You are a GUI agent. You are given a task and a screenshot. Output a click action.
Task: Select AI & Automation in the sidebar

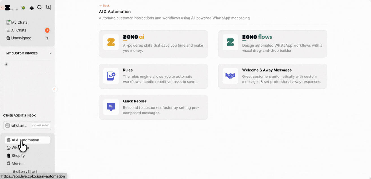click(x=27, y=140)
